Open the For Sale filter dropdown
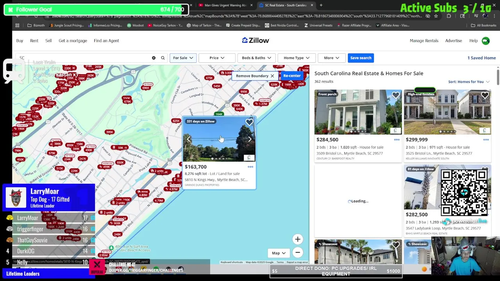Viewport: 500px width, 281px height. pos(183,58)
